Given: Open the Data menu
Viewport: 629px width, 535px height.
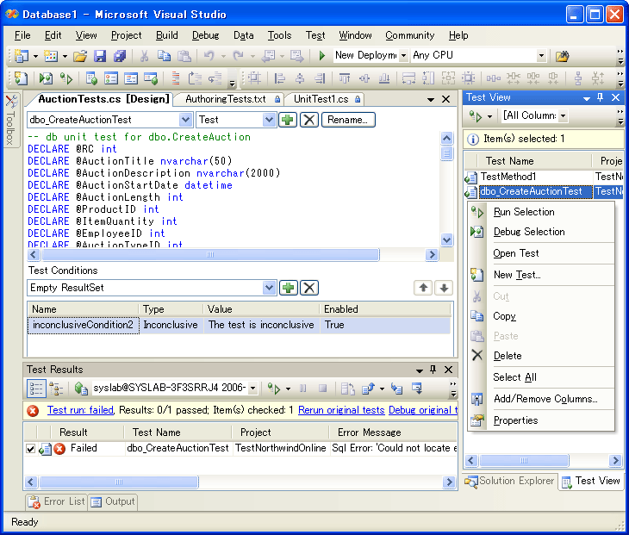Looking at the screenshot, I should [244, 35].
